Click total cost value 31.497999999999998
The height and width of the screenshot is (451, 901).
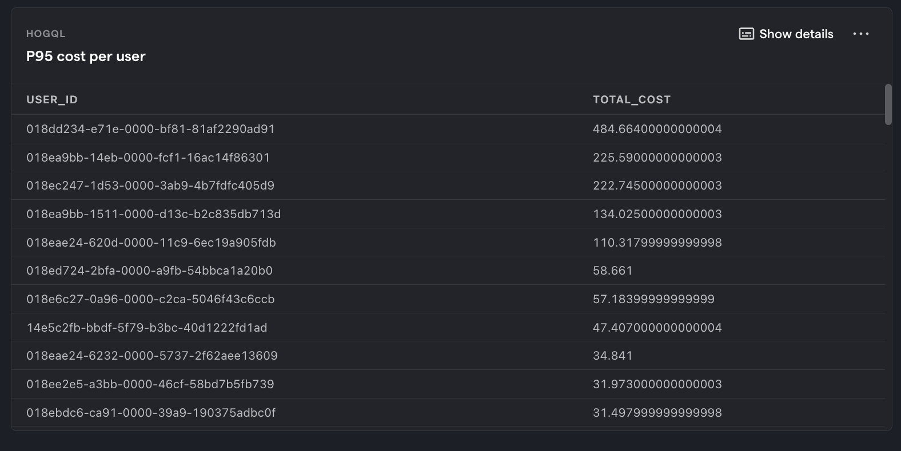[657, 413]
